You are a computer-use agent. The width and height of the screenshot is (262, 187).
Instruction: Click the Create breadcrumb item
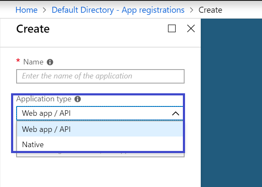click(x=210, y=9)
